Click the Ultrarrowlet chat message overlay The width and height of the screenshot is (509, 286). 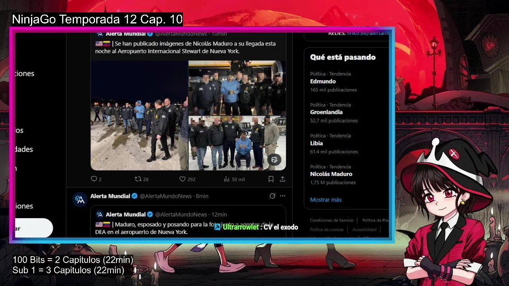tap(256, 227)
